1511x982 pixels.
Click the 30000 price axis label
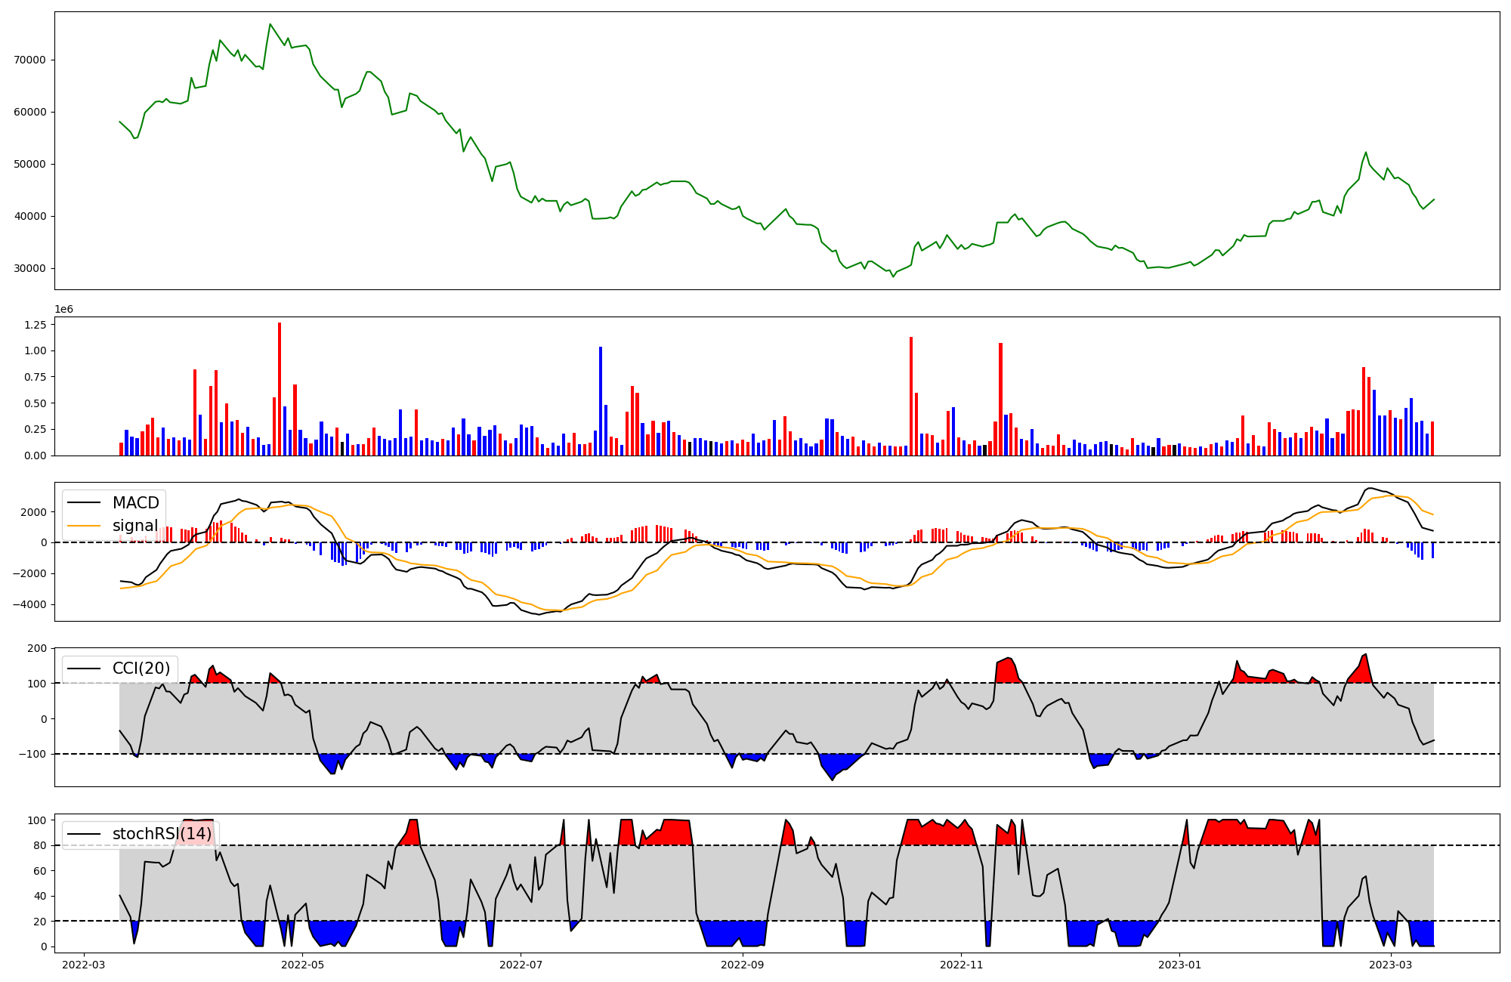pyautogui.click(x=29, y=268)
